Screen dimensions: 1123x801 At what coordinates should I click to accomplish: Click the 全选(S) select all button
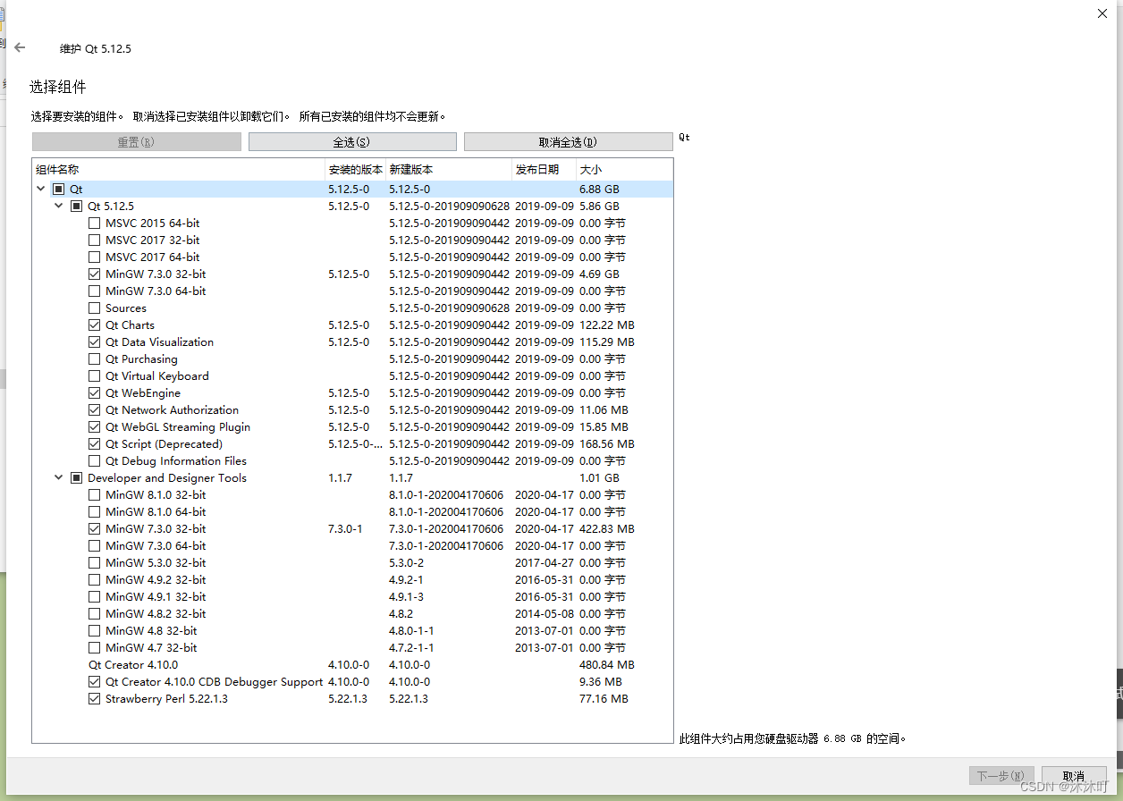coord(352,142)
